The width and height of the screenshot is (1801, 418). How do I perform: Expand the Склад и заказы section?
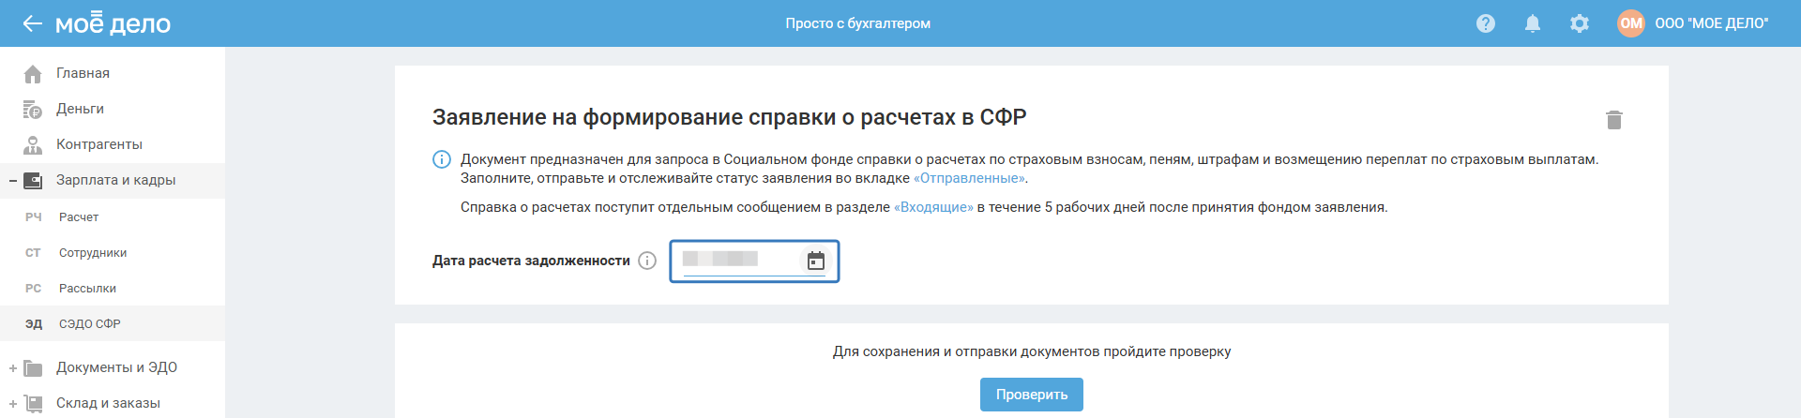pos(13,404)
